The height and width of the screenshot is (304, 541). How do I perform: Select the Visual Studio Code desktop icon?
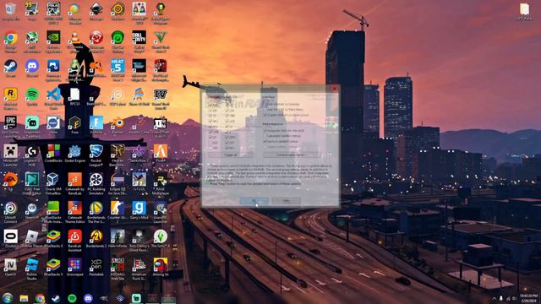(53, 98)
